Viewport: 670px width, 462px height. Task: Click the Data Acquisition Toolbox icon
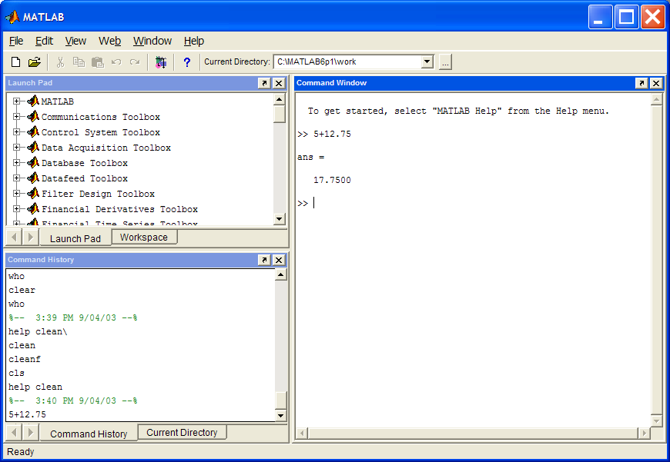(33, 147)
